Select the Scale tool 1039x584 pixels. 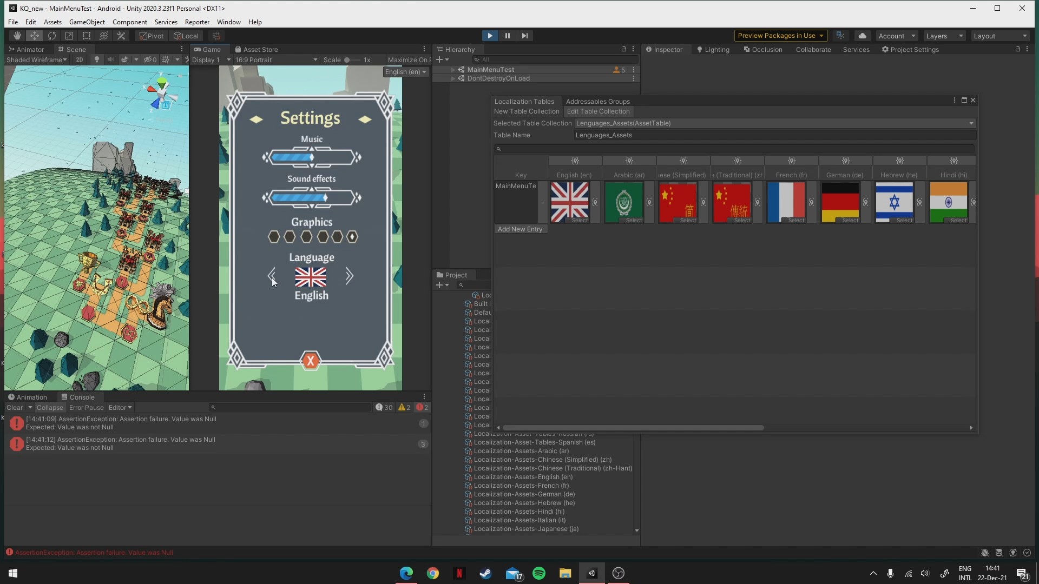pos(69,36)
